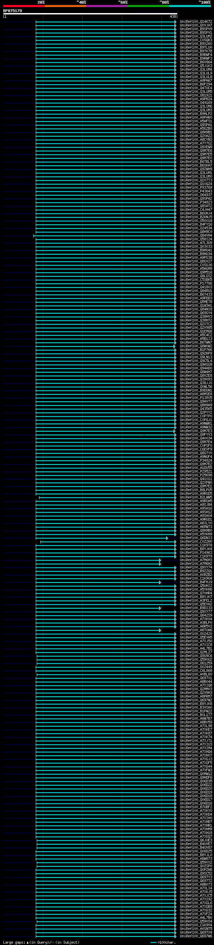Open hit UniRef100_Q9SPA2
This screenshot has width=214, height=945.
click(196, 199)
